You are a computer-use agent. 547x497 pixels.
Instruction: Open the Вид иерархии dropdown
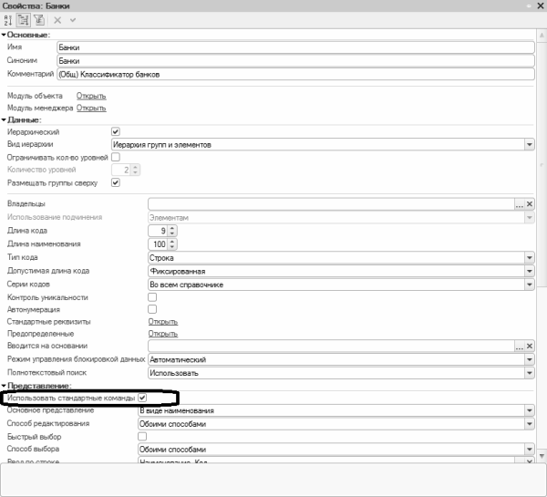(529, 144)
